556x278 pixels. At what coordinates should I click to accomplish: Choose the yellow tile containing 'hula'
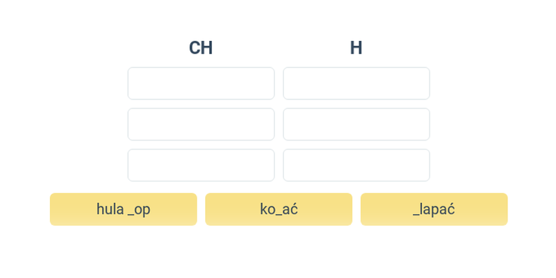[x=124, y=209]
